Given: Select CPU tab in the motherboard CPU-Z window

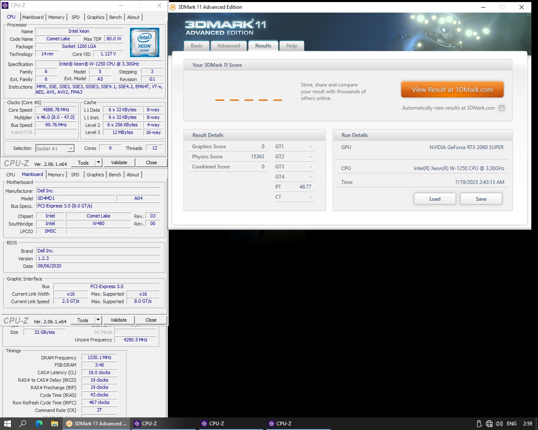Looking at the screenshot, I should (11, 175).
